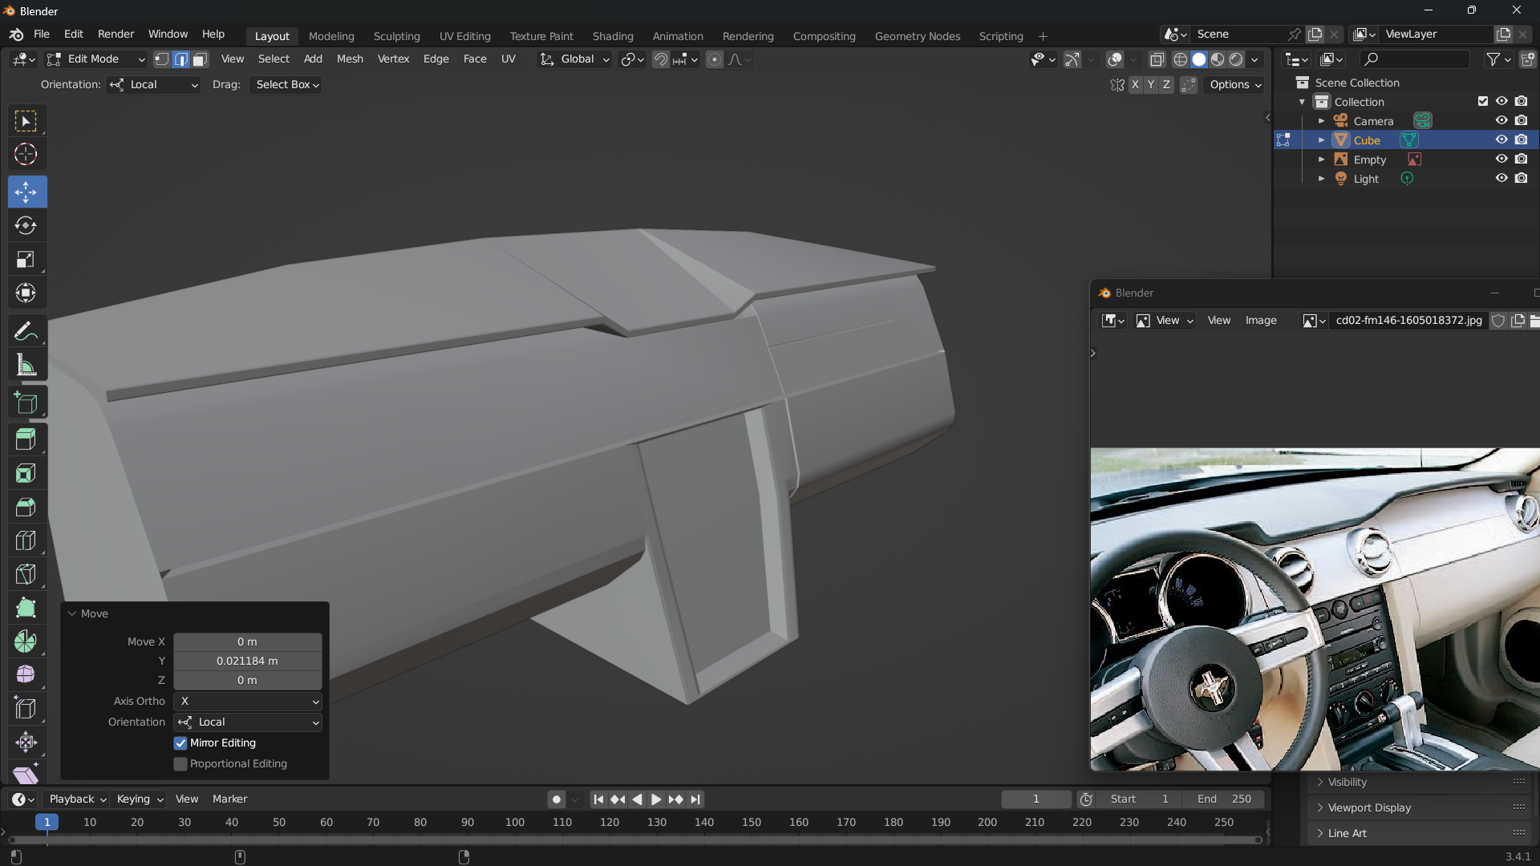Expand the Viewport Display panel
1540x866 pixels.
tap(1369, 807)
